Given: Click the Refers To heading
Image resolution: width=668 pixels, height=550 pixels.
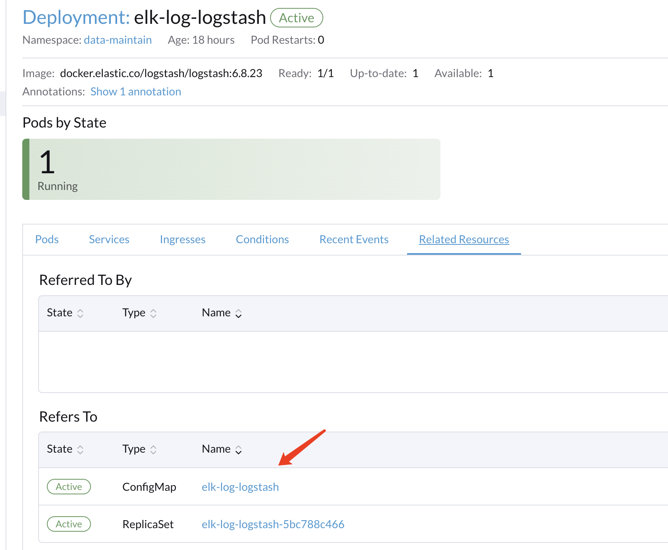Looking at the screenshot, I should (68, 417).
